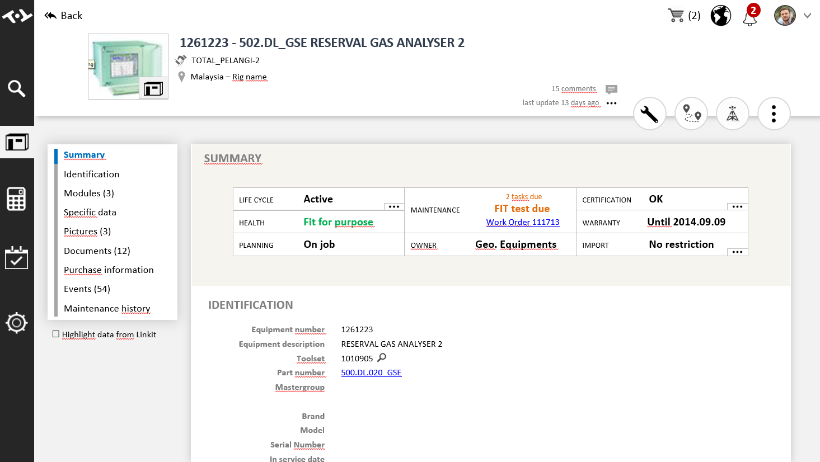
Task: Select Maintenance history in side menu
Action: click(x=107, y=308)
